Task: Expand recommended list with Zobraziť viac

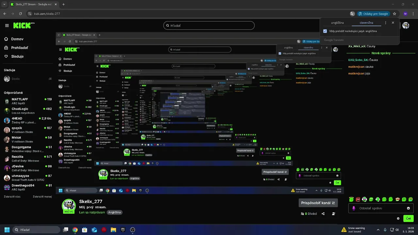Action: coord(12,196)
